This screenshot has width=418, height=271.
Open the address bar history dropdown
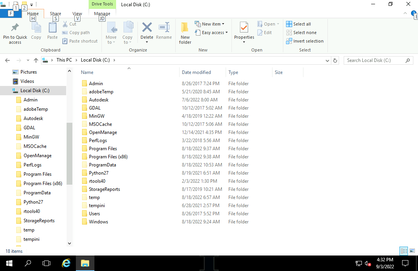coord(327,60)
